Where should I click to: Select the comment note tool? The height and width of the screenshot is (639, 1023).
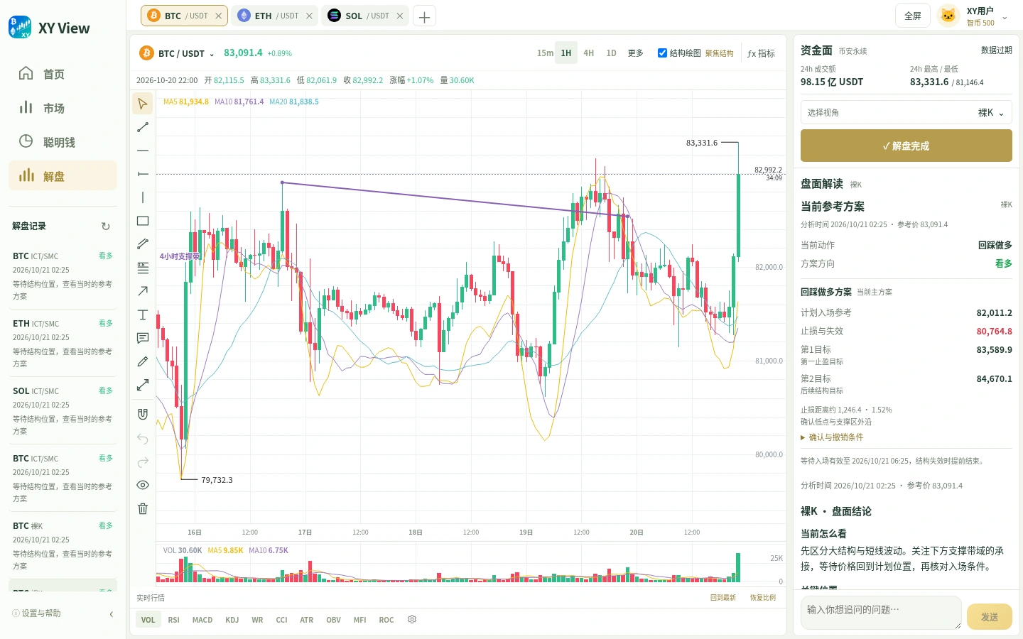(143, 338)
